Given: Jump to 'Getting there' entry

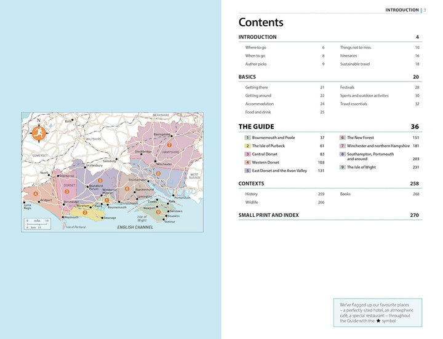Looking at the screenshot, I should (257, 87).
